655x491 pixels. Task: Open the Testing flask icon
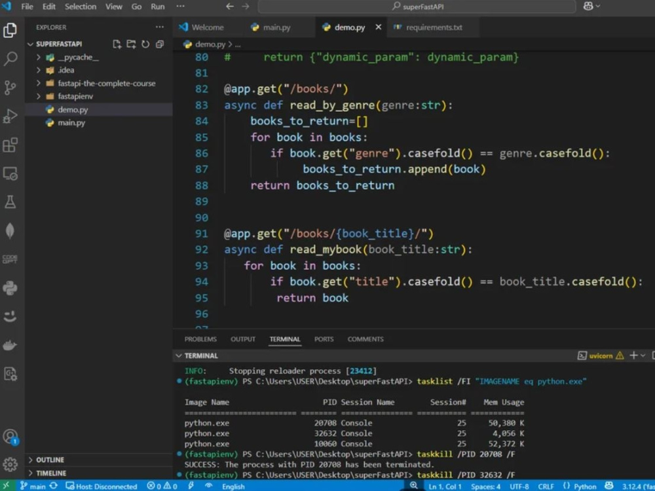coord(10,202)
